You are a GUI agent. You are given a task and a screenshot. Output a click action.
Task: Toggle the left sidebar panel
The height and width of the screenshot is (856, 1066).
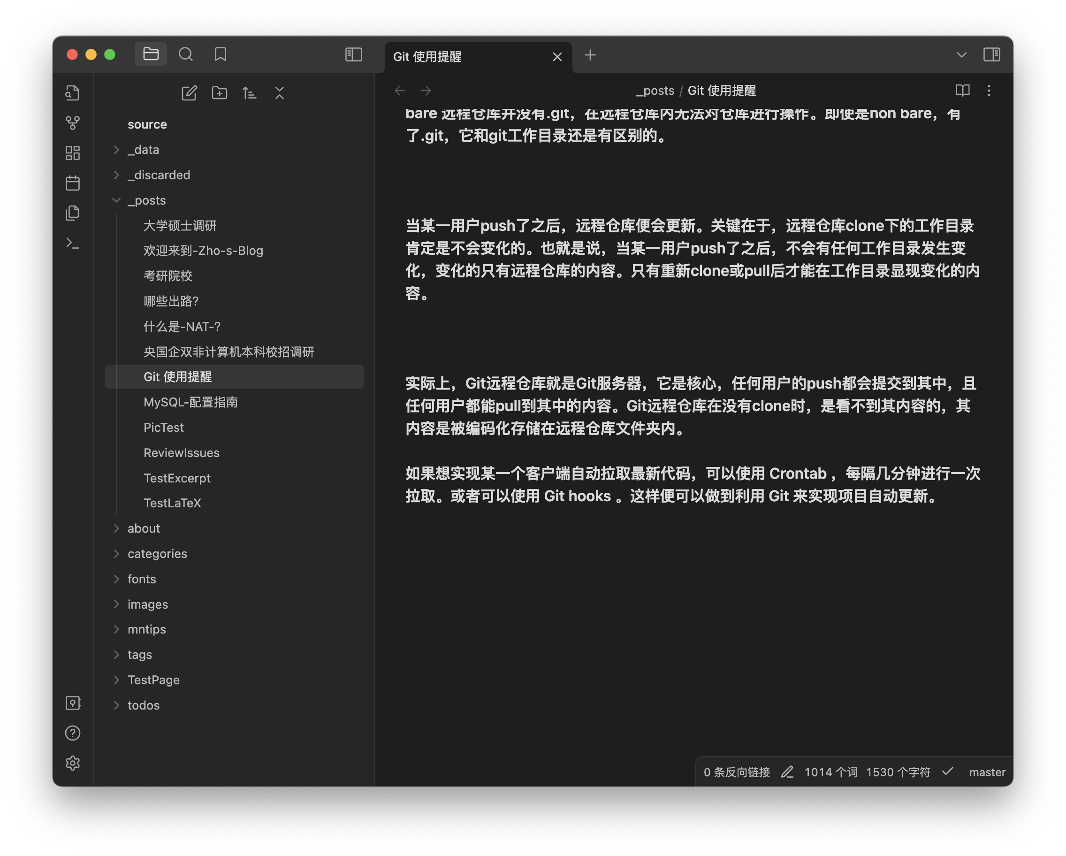point(353,54)
